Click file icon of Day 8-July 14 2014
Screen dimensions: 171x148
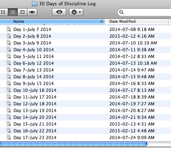pos(9,76)
